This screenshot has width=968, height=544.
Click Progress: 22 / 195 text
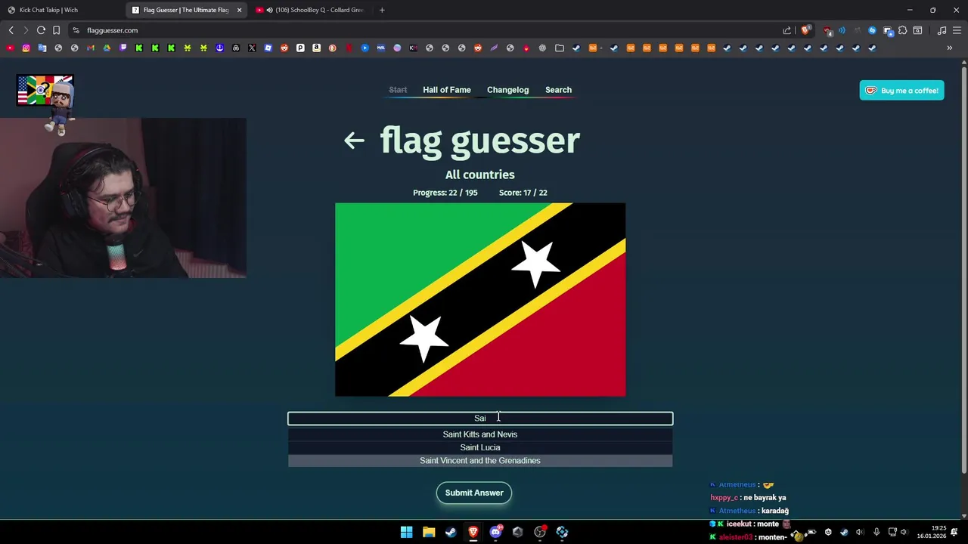445,193
